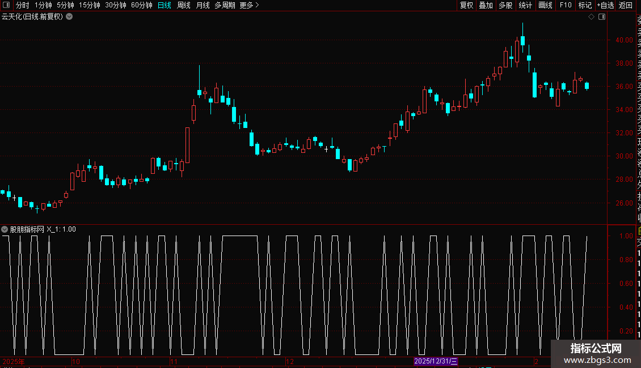Select the 5分钟 period tab
Screen dimensions: 641x368
pyautogui.click(x=65, y=5)
